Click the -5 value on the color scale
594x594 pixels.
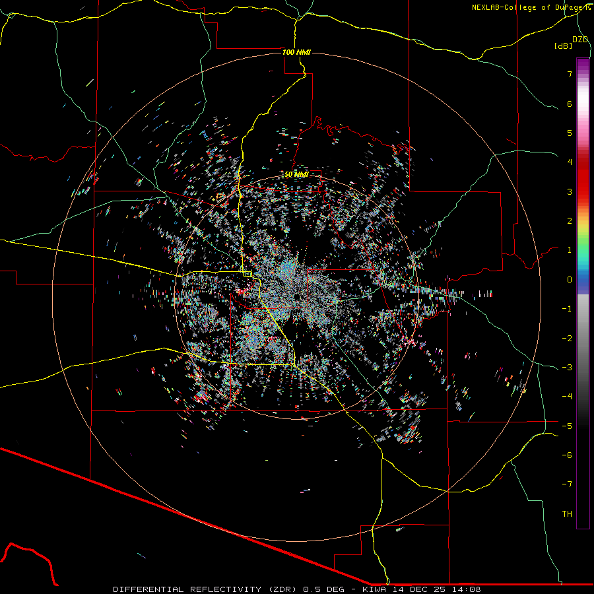click(x=567, y=426)
